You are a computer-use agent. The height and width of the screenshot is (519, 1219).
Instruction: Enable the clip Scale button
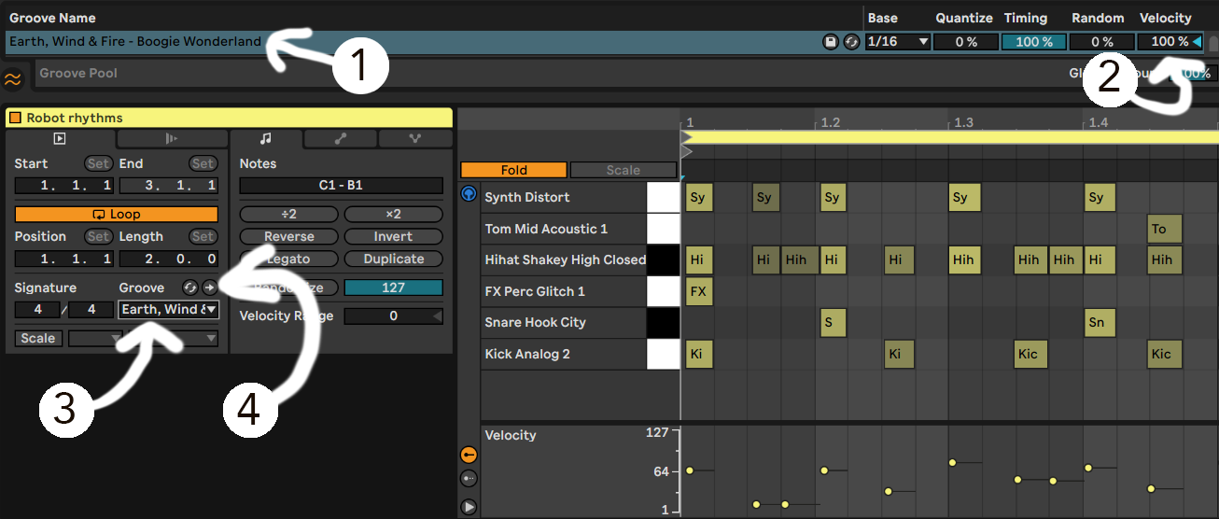38,338
